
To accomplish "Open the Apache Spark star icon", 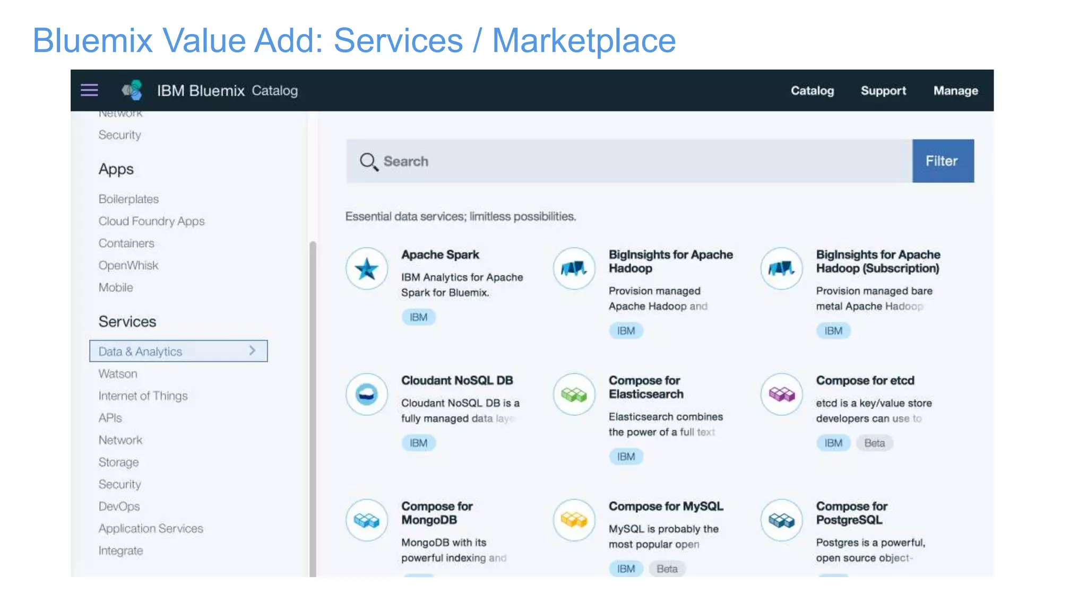I will (x=367, y=268).
